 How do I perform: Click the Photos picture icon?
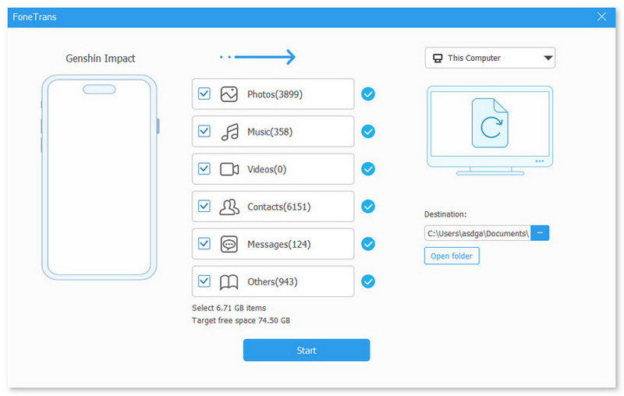tap(229, 94)
